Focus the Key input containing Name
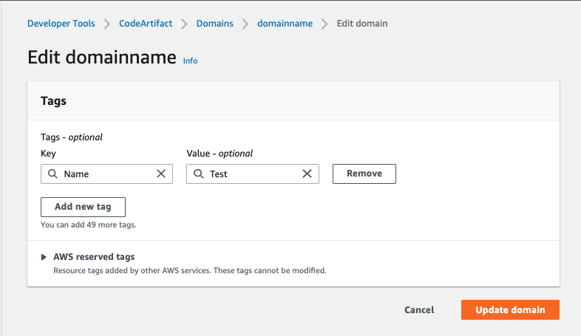The height and width of the screenshot is (336, 581). pos(106,174)
